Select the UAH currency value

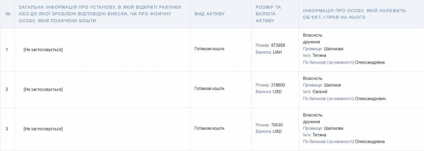[x=277, y=52]
